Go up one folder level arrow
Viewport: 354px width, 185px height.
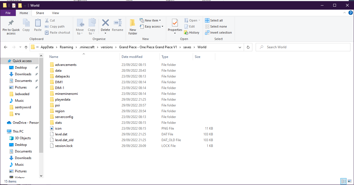[26, 47]
